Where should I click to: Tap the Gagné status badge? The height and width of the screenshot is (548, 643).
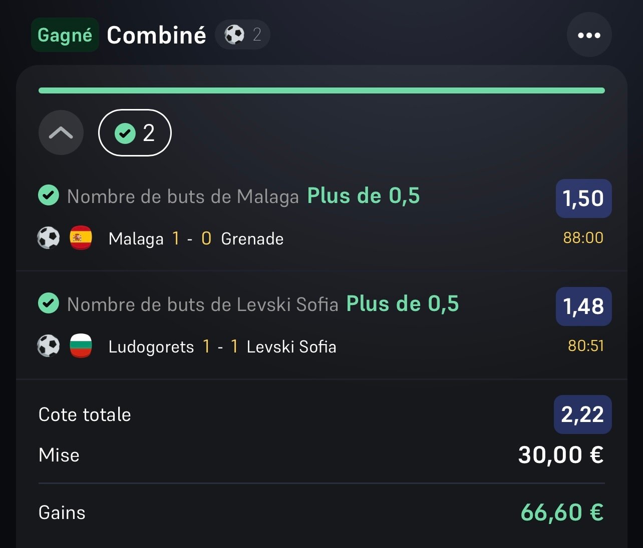pos(65,35)
